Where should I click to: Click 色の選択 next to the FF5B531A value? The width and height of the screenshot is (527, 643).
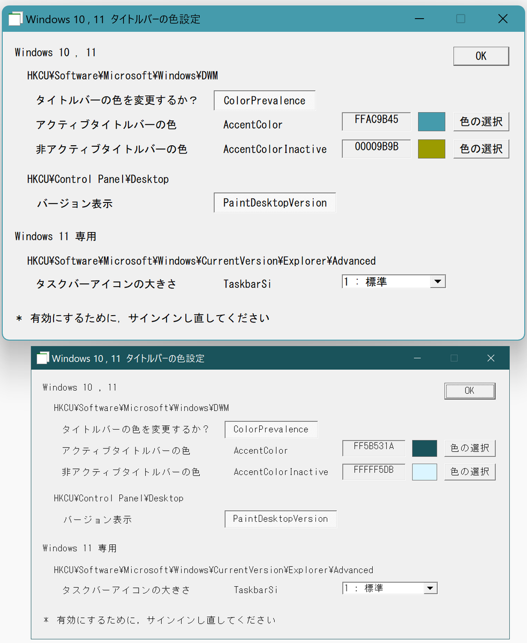tap(470, 448)
